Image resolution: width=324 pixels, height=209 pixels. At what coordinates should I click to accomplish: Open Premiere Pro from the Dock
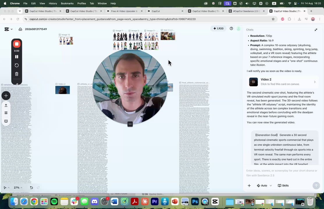(155, 201)
